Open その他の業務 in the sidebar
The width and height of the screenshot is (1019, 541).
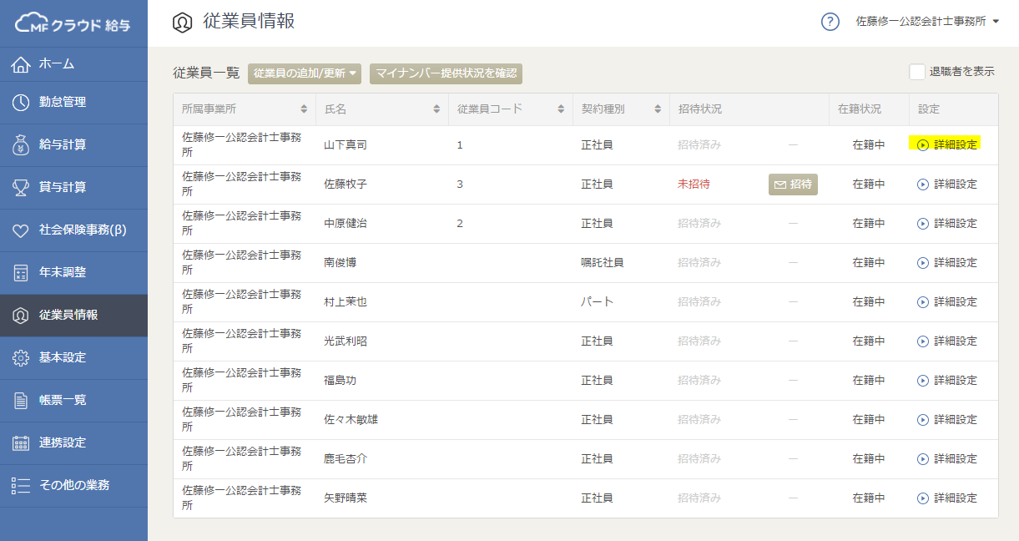[x=73, y=485]
